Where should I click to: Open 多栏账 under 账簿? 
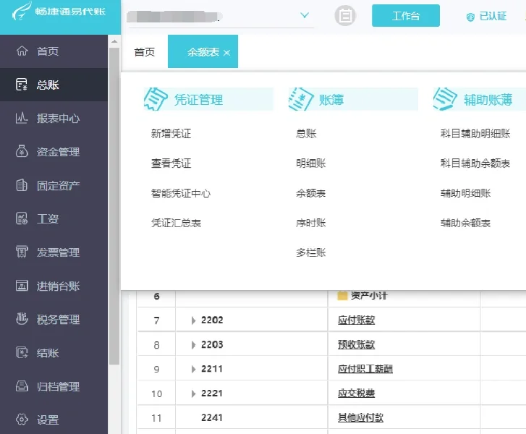point(310,252)
